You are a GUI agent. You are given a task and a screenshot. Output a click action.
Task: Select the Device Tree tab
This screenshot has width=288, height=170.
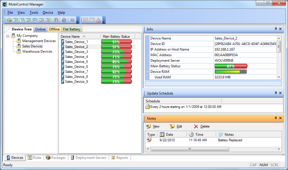pos(21,29)
